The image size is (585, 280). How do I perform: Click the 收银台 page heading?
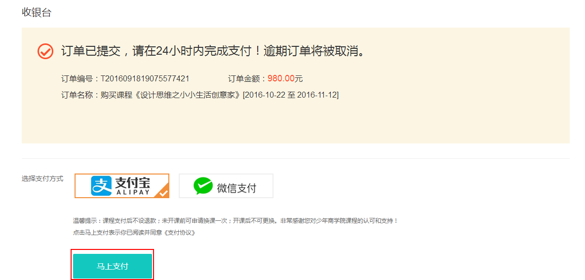[x=37, y=12]
